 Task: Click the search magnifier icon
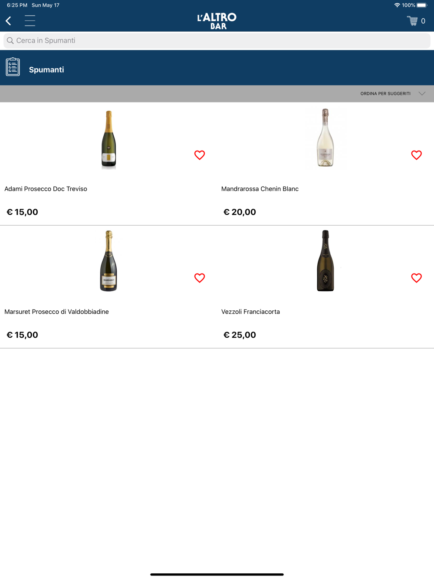[10, 41]
